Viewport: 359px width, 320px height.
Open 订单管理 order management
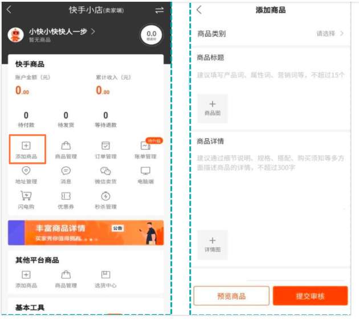click(x=105, y=150)
